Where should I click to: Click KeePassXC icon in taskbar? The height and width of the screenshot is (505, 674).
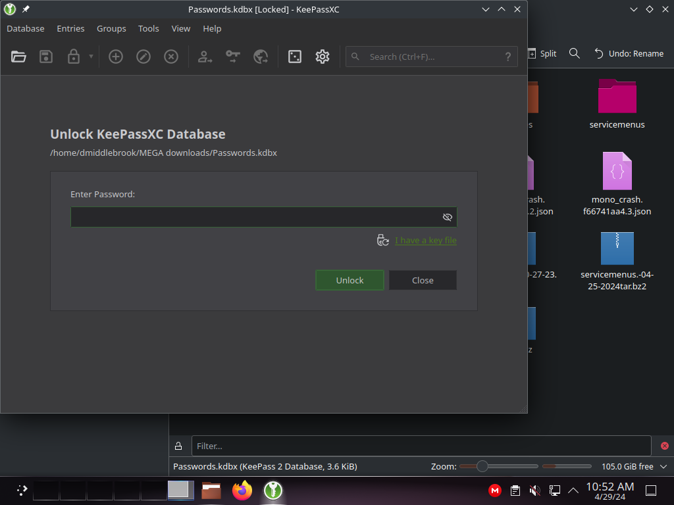(273, 491)
